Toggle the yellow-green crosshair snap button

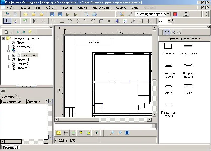click(88, 133)
